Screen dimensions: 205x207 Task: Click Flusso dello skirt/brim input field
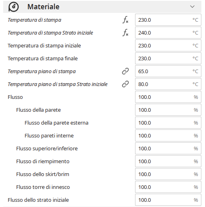(x=168, y=174)
